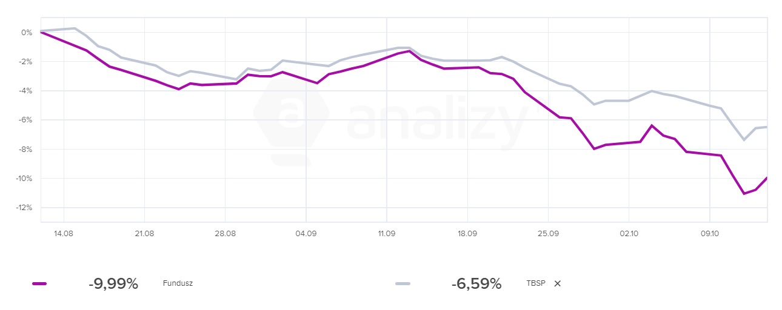Screen dimensions: 782x310
Task: Click the 02.10 date axis label
Action: click(x=629, y=233)
